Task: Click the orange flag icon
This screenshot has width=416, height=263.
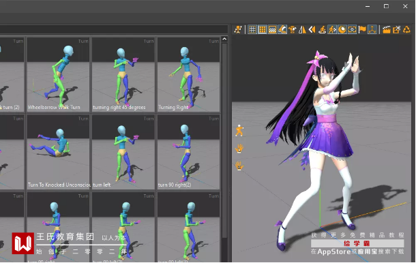Action: click(x=362, y=29)
